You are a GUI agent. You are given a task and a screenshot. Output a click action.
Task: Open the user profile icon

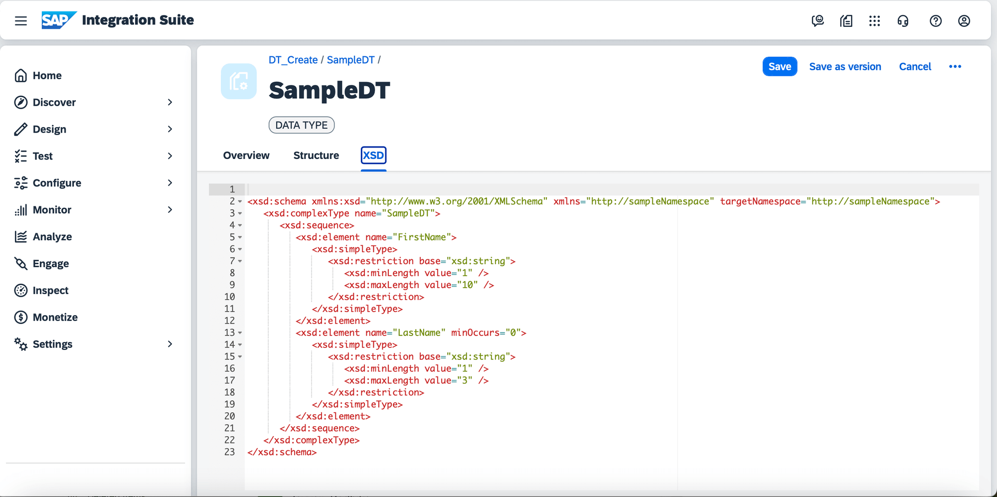point(964,21)
